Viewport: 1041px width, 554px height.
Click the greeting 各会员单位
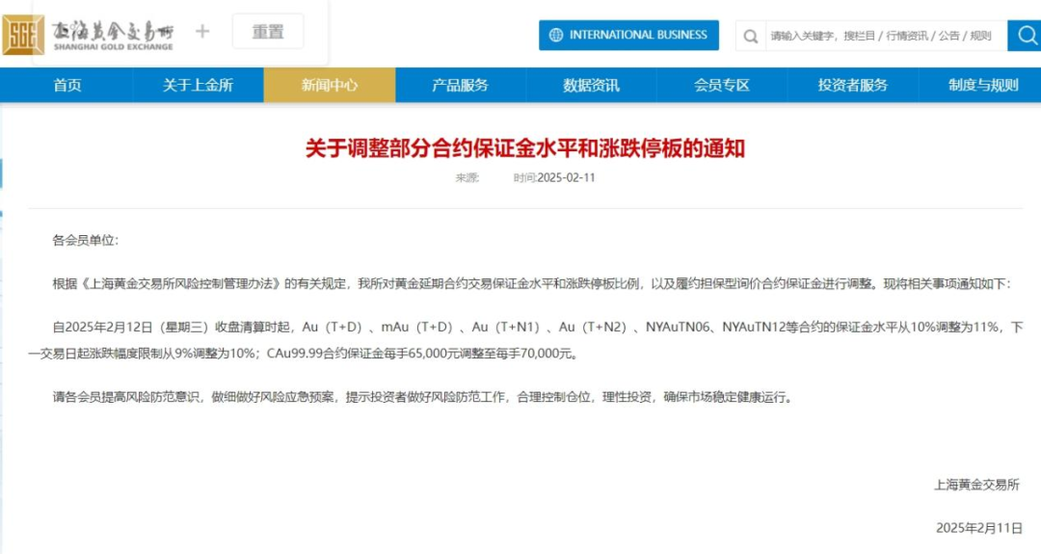85,240
